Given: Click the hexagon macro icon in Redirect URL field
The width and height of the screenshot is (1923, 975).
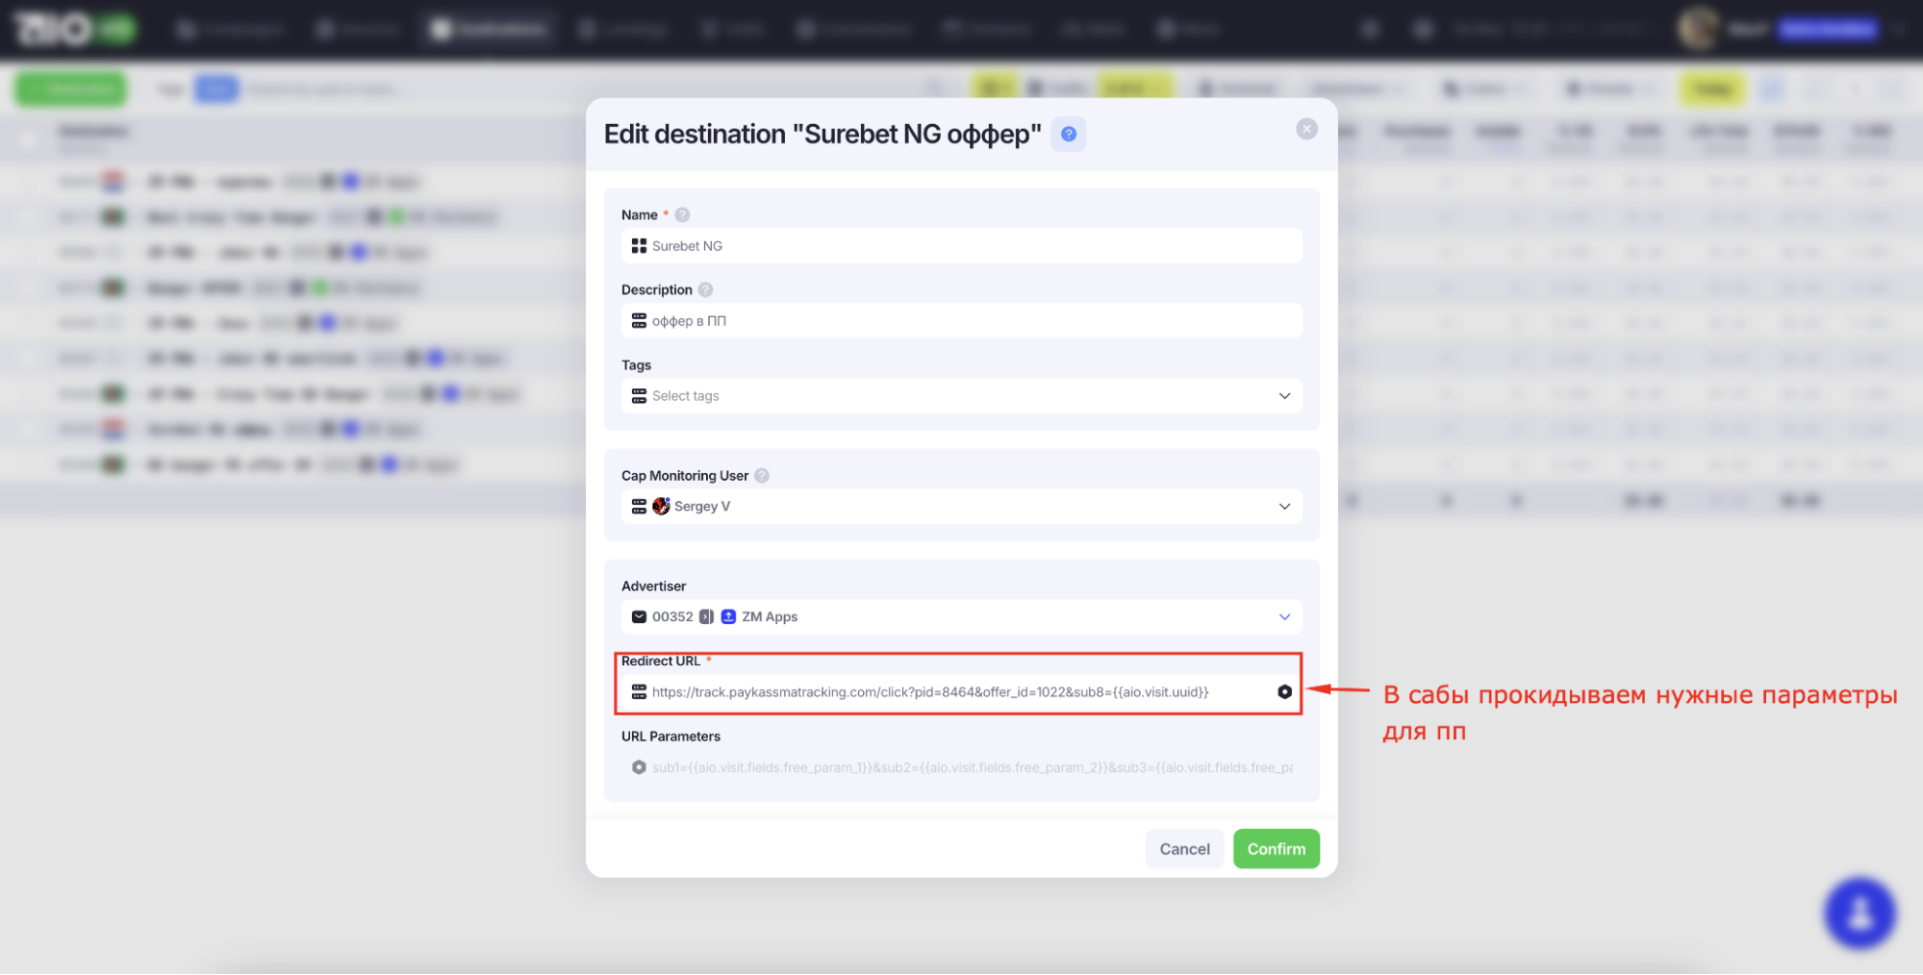Looking at the screenshot, I should (x=1284, y=692).
